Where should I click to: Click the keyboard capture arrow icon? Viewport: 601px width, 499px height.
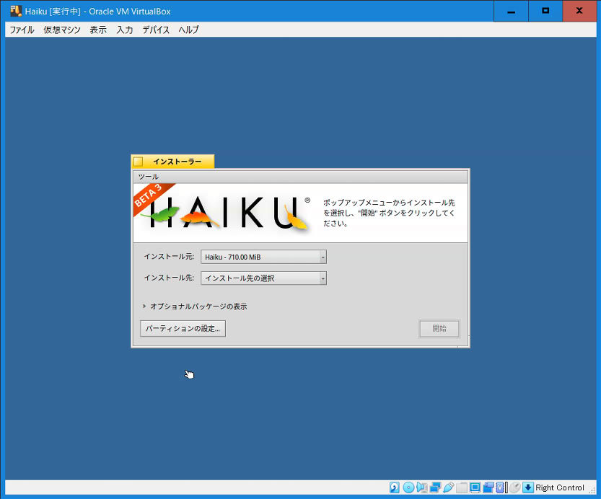(528, 487)
